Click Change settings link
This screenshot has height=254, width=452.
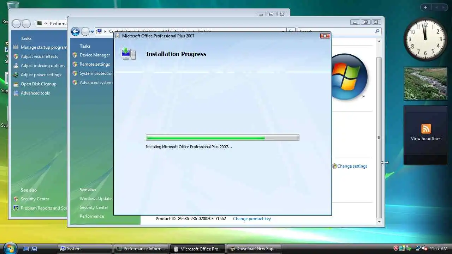coord(352,166)
